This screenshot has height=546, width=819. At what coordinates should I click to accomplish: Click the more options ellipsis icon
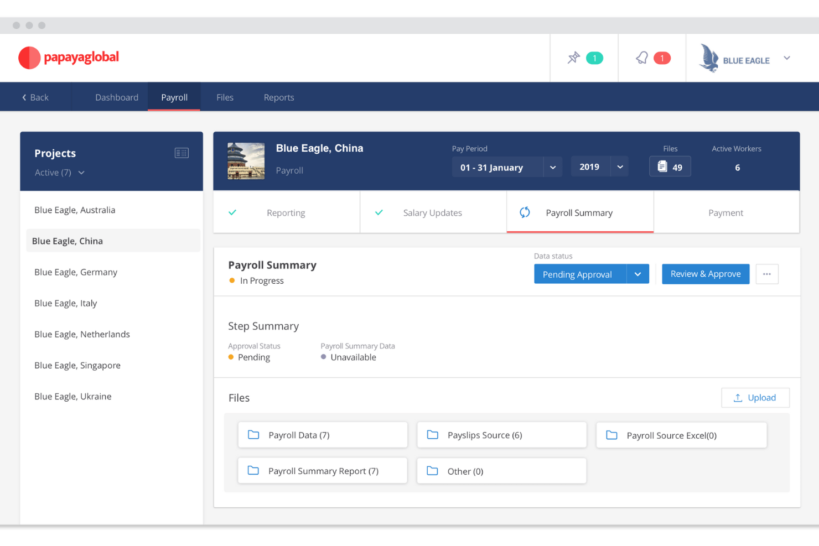[767, 274]
